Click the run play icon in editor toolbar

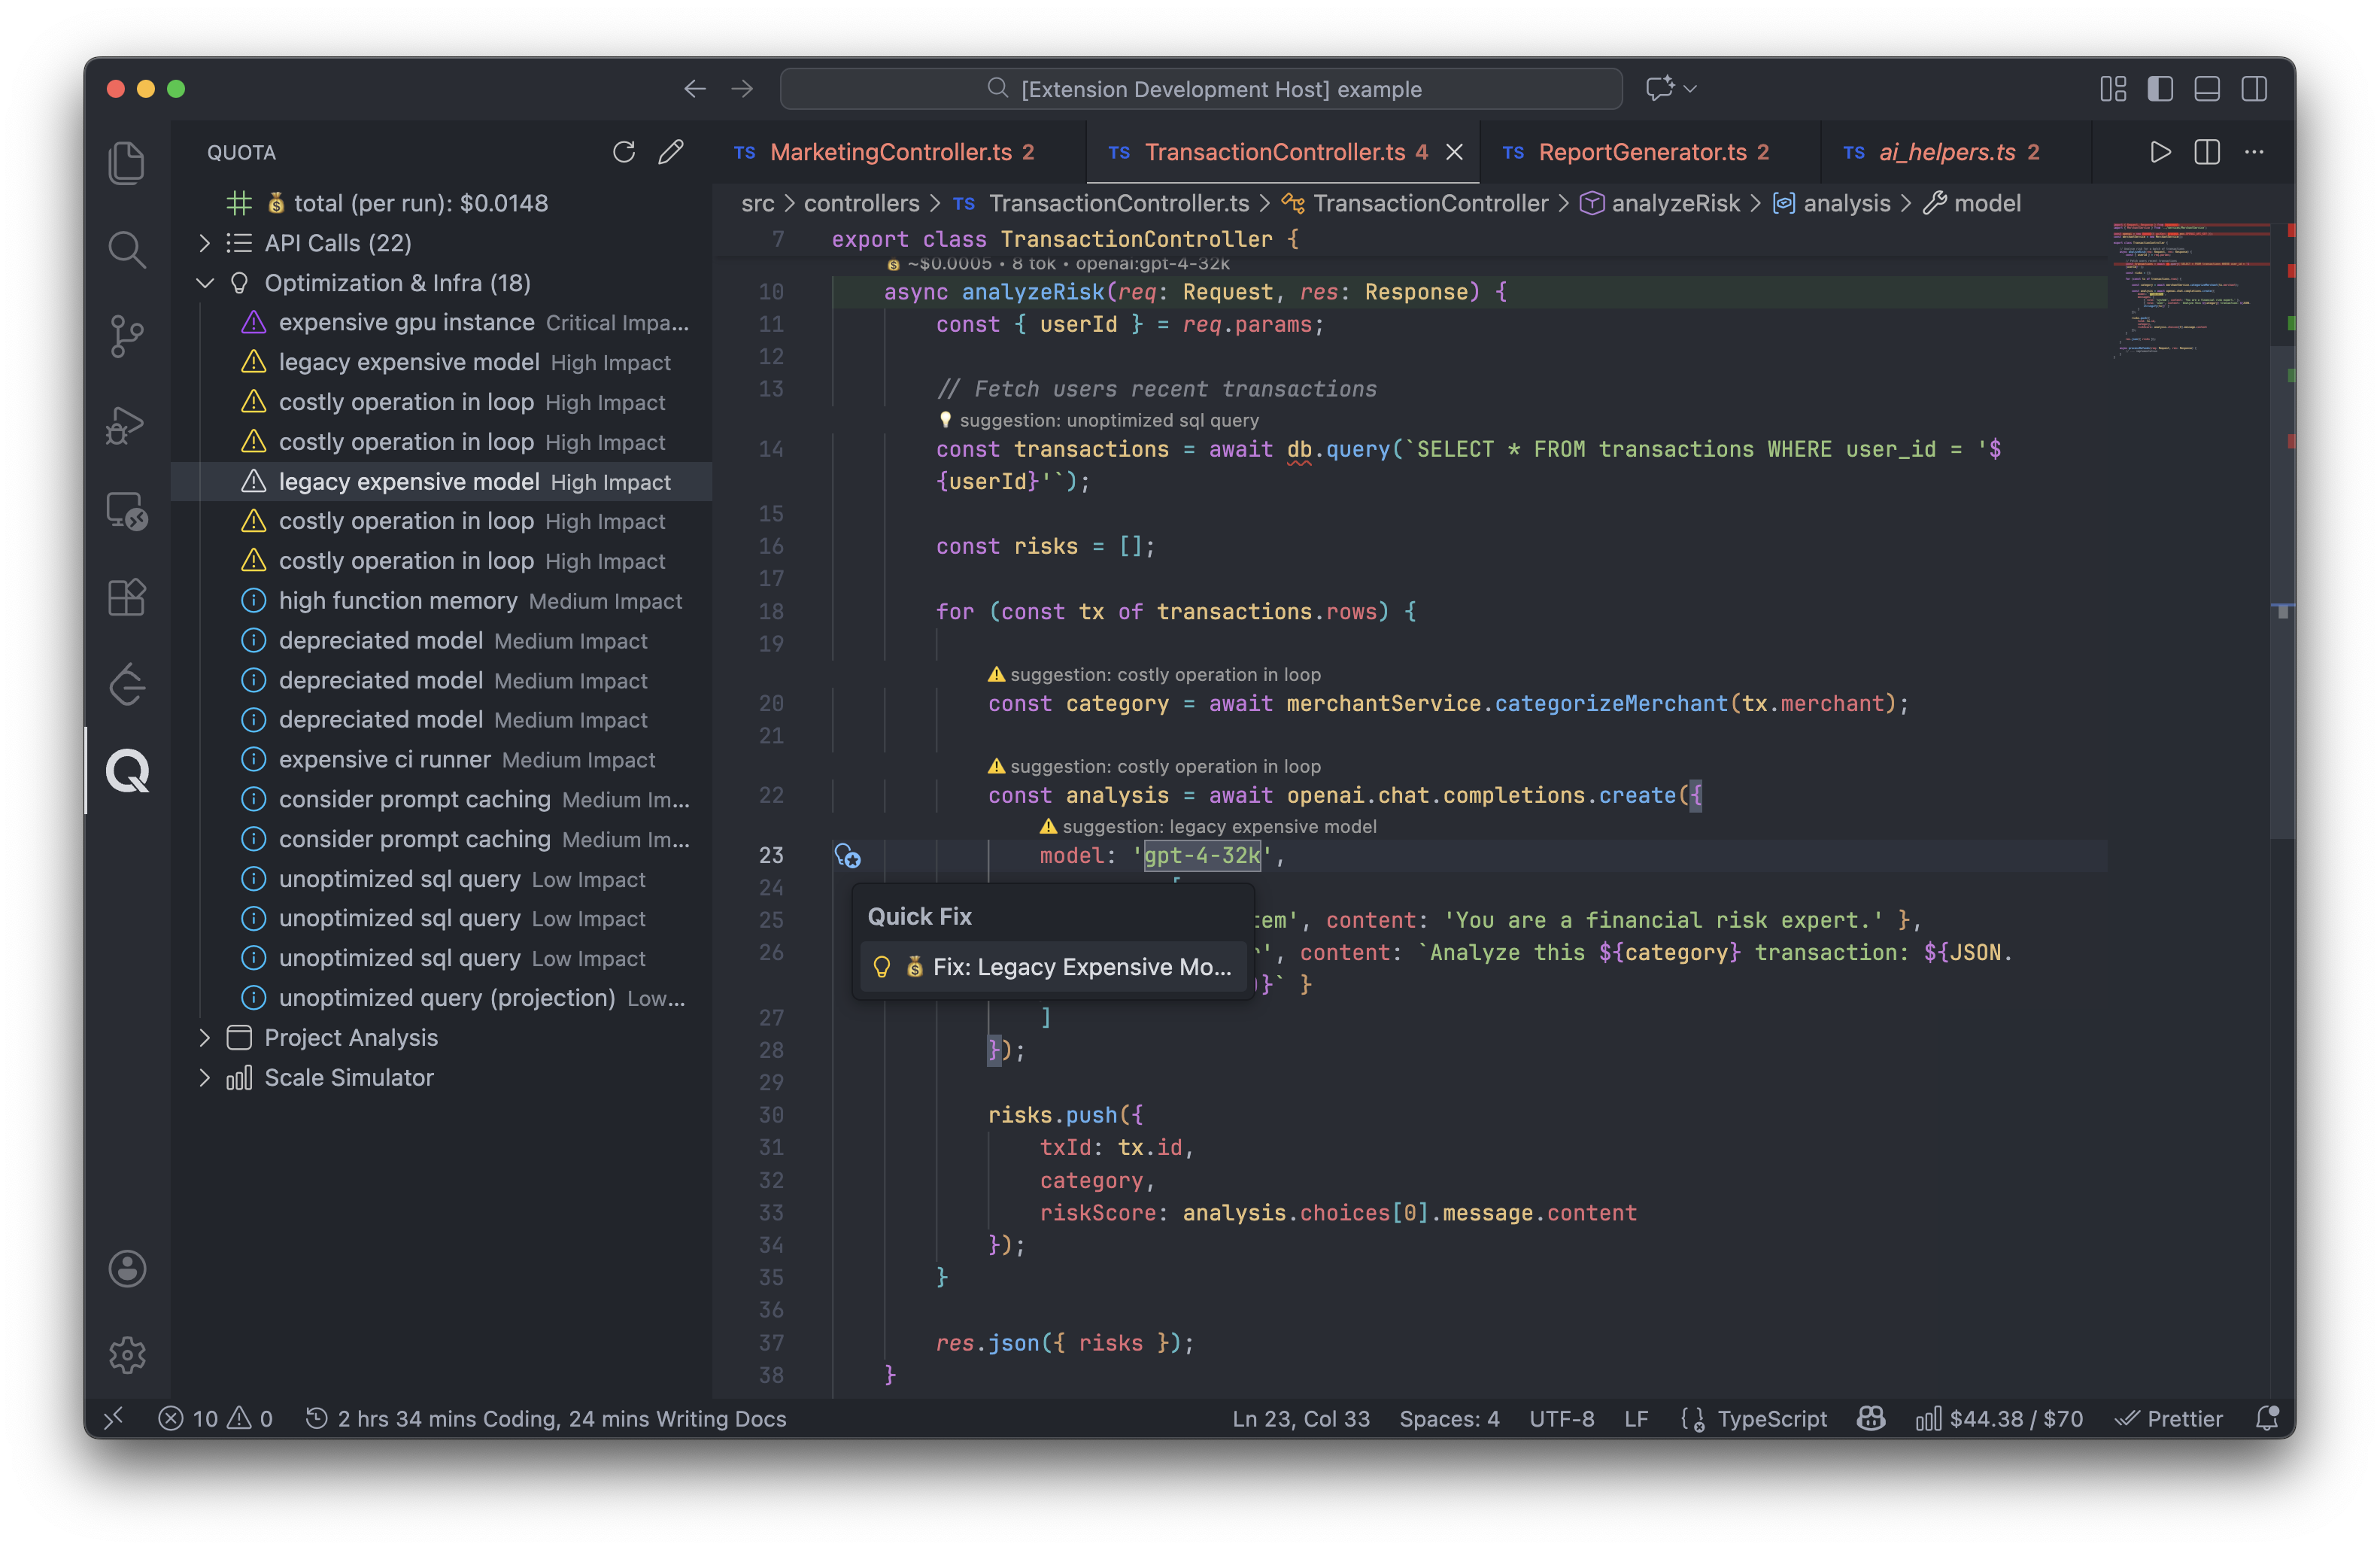(x=2160, y=152)
